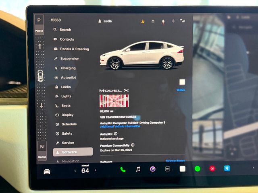
Task: Tap the cellular signal icon
Action: [x=182, y=21]
